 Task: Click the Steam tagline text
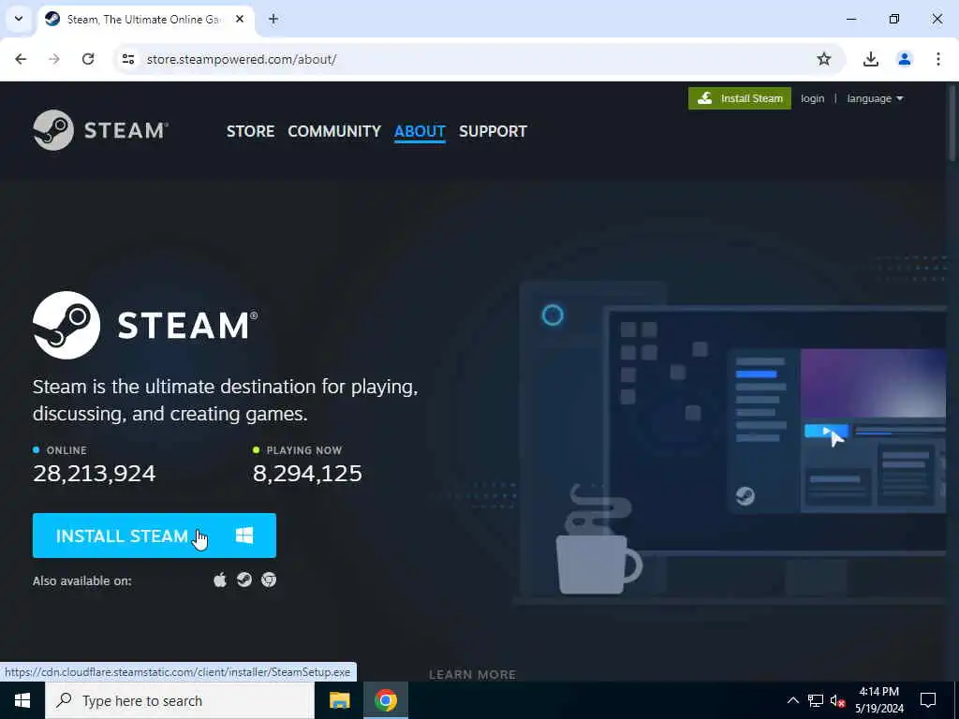tap(225, 400)
